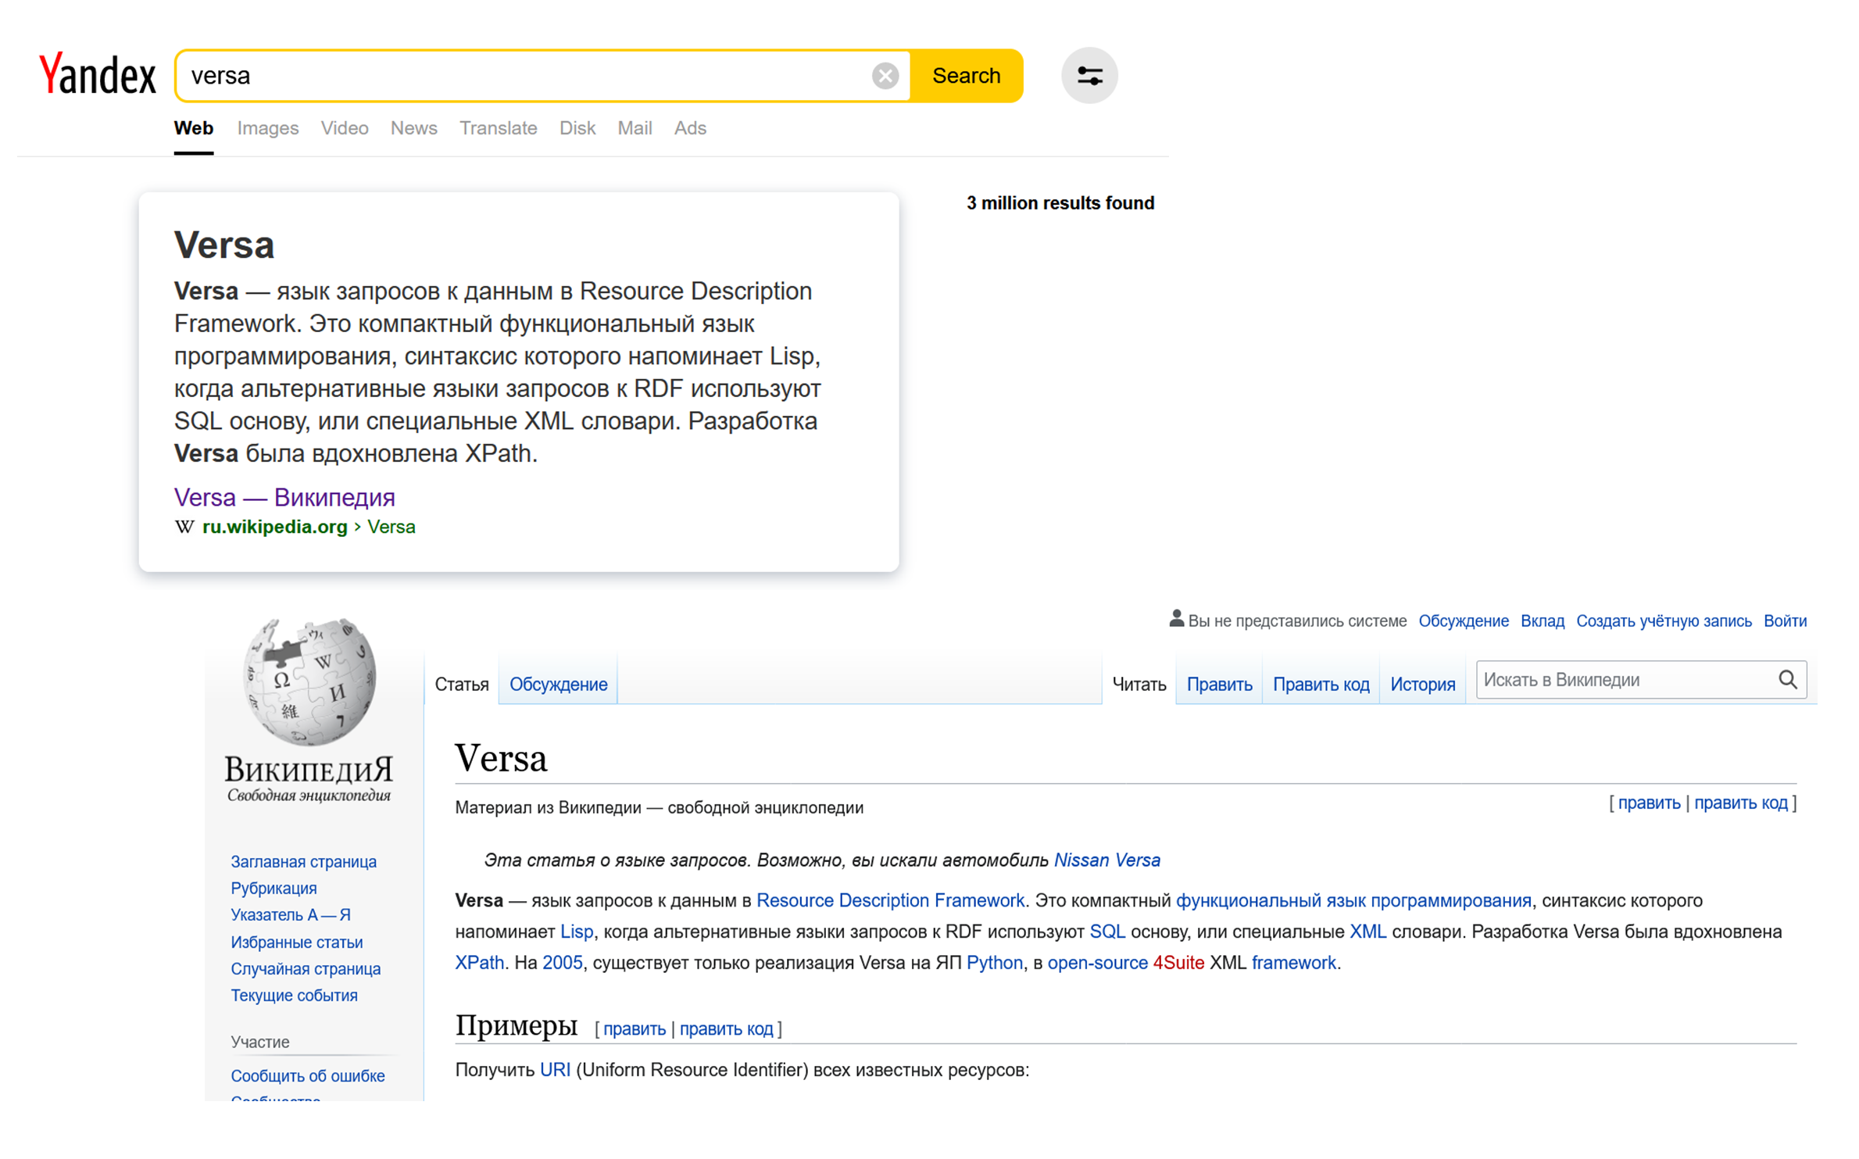Screen dimensions: 1859x1159
Task: Click править beside Примеры heading
Action: pos(634,1028)
